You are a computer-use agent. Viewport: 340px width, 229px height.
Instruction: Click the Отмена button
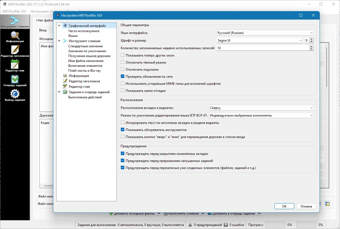(306, 206)
